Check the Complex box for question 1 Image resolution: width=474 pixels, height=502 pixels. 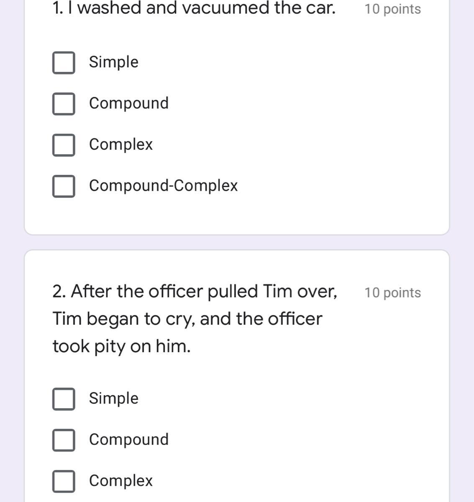click(64, 145)
